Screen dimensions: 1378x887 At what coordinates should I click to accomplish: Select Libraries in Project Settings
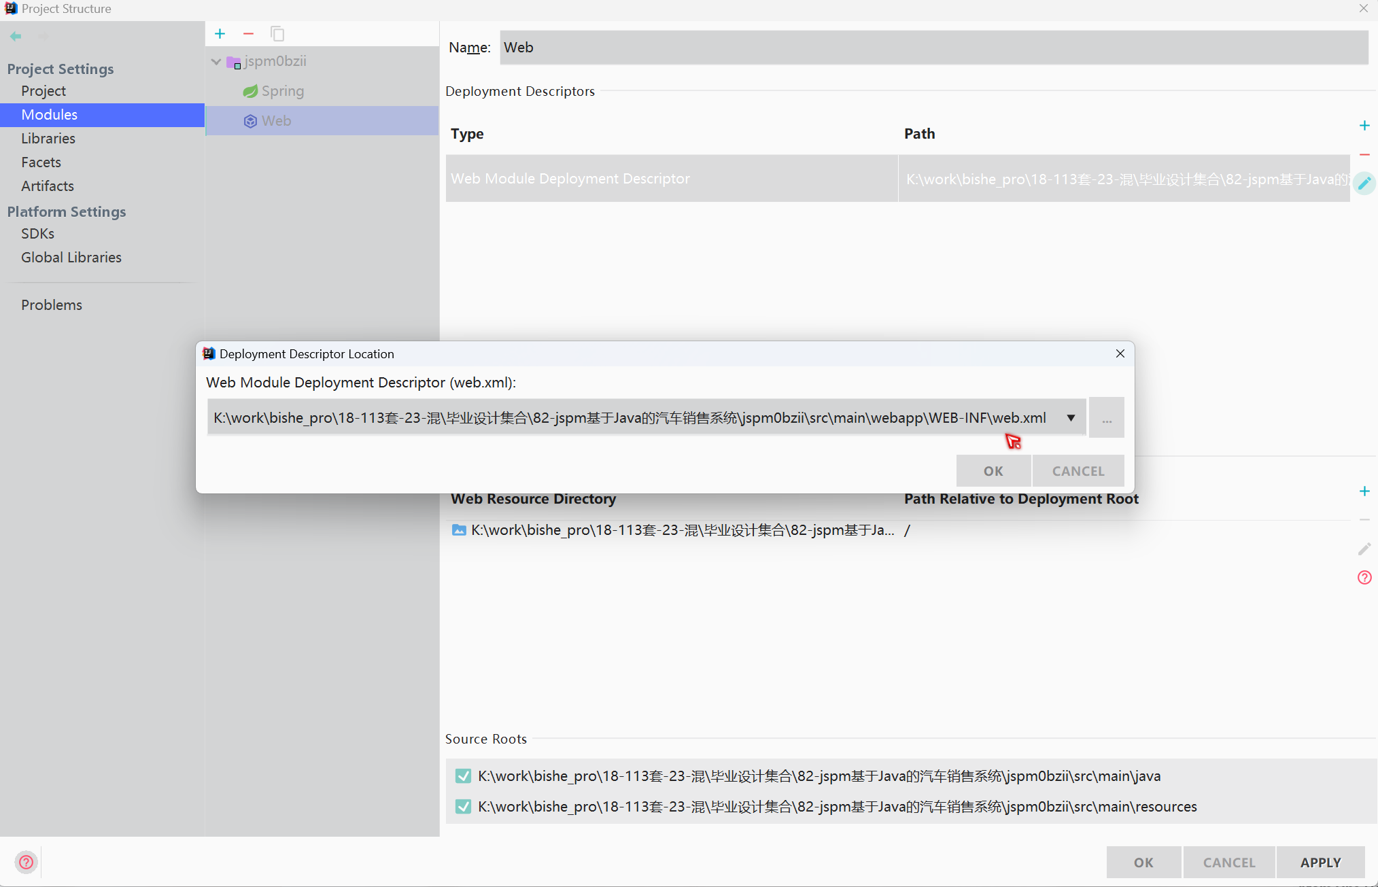[x=48, y=139]
